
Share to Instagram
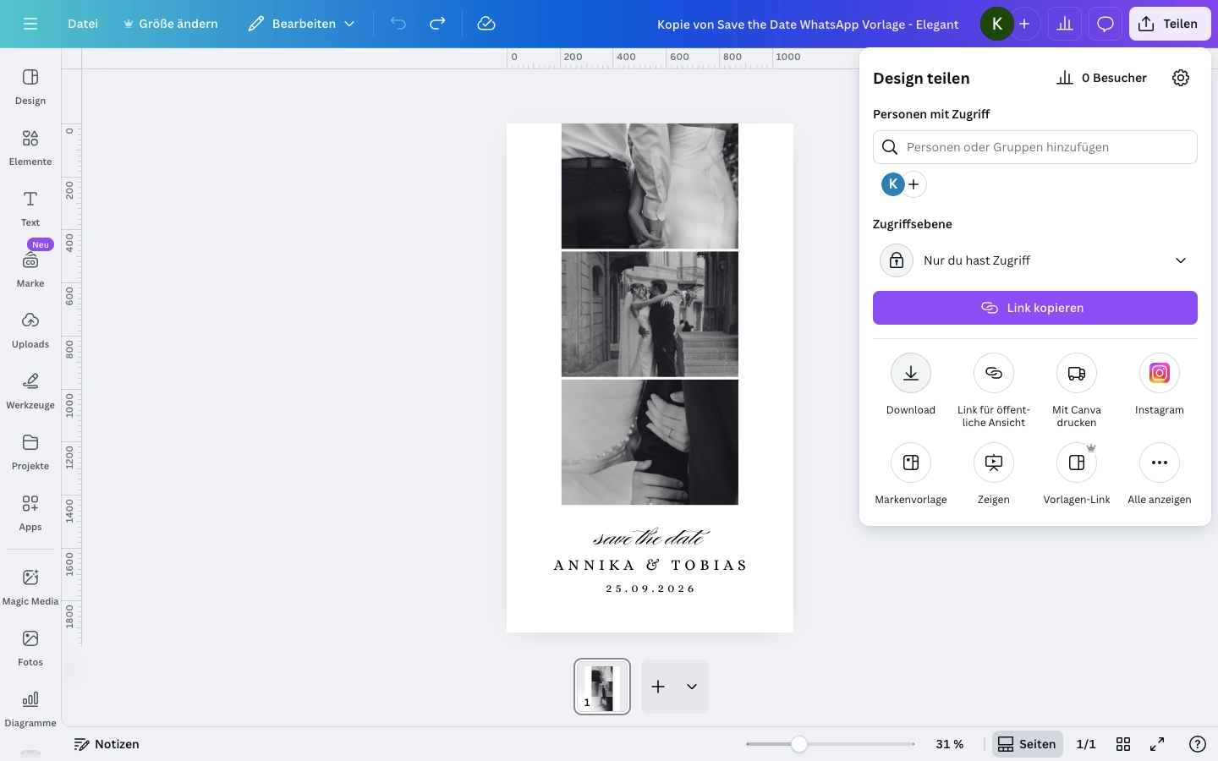pos(1160,373)
